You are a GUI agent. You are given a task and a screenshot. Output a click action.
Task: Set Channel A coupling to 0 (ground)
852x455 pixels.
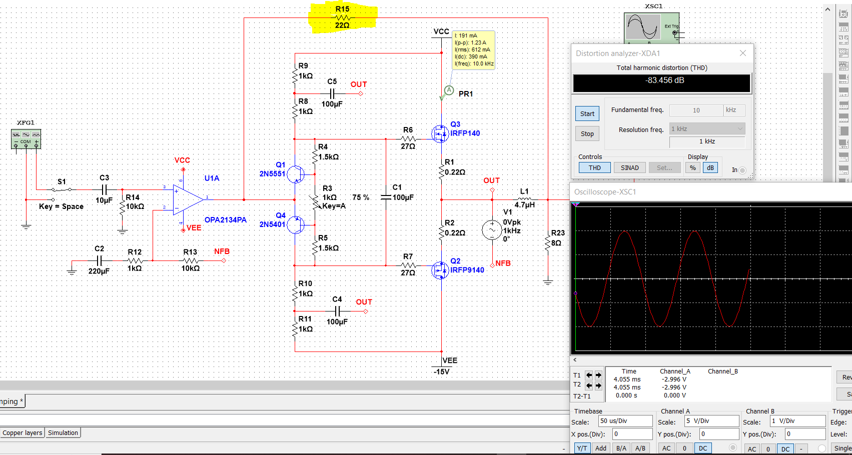click(x=685, y=448)
